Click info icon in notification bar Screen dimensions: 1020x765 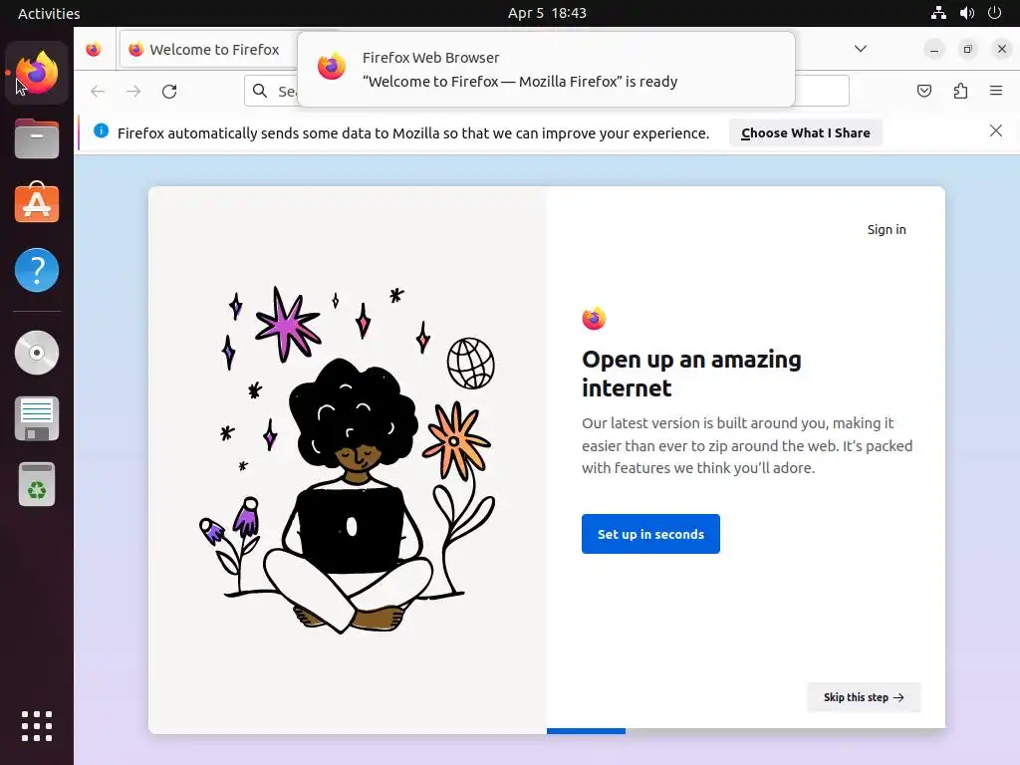coord(101,130)
